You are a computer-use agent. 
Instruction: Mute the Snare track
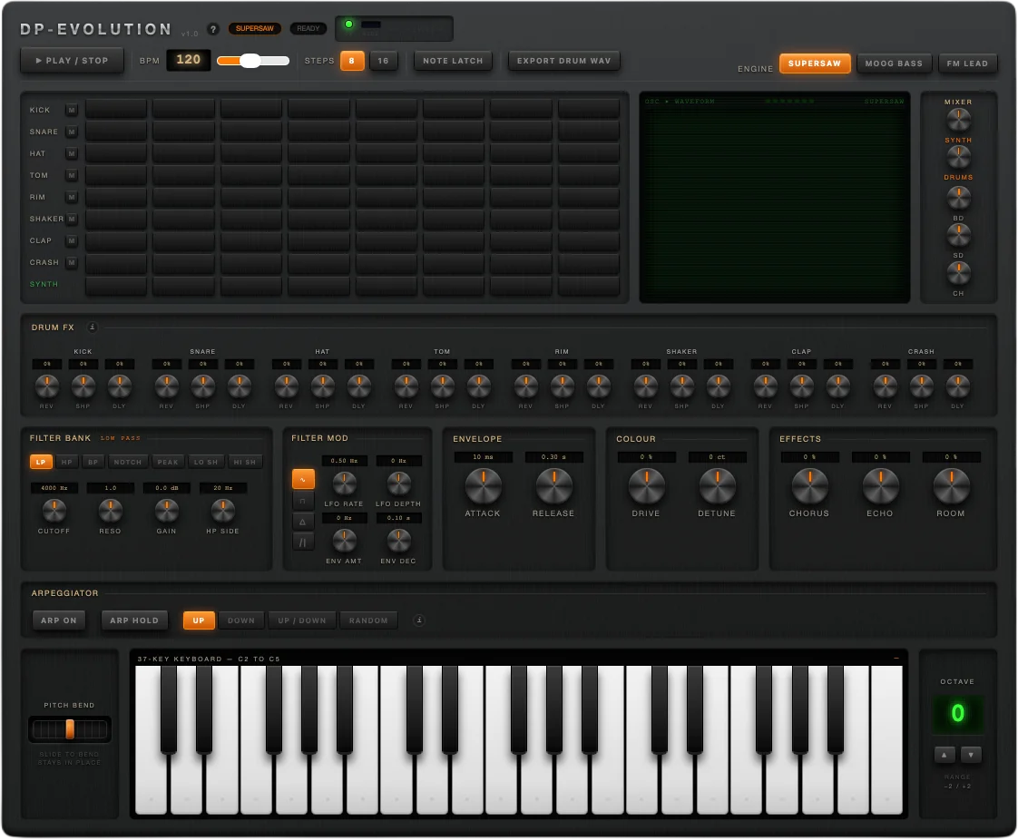coord(72,132)
